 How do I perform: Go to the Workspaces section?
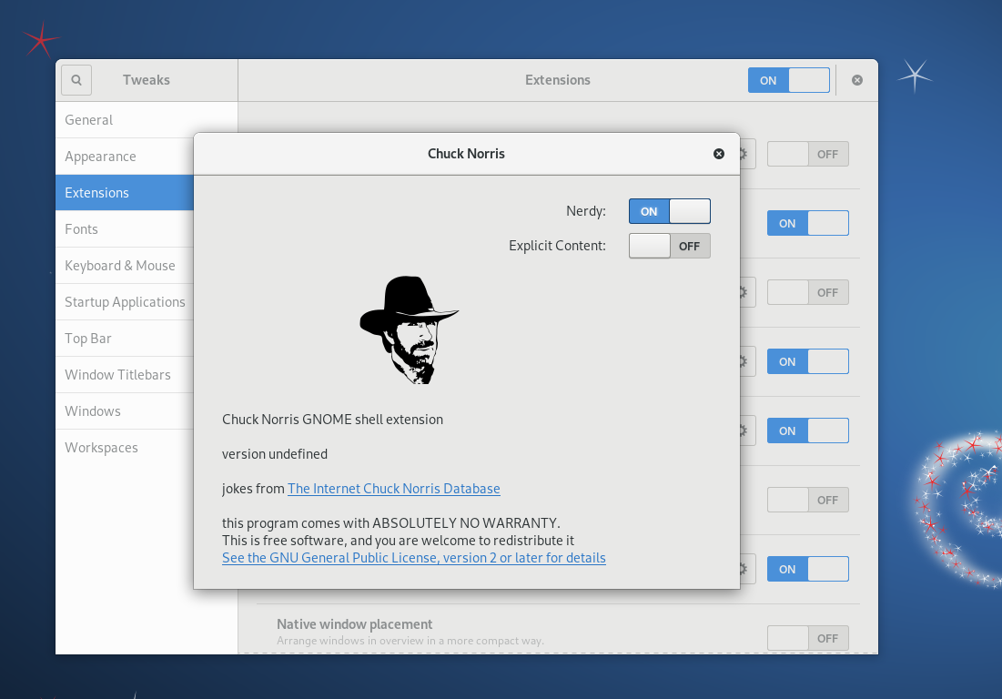[x=125, y=448]
